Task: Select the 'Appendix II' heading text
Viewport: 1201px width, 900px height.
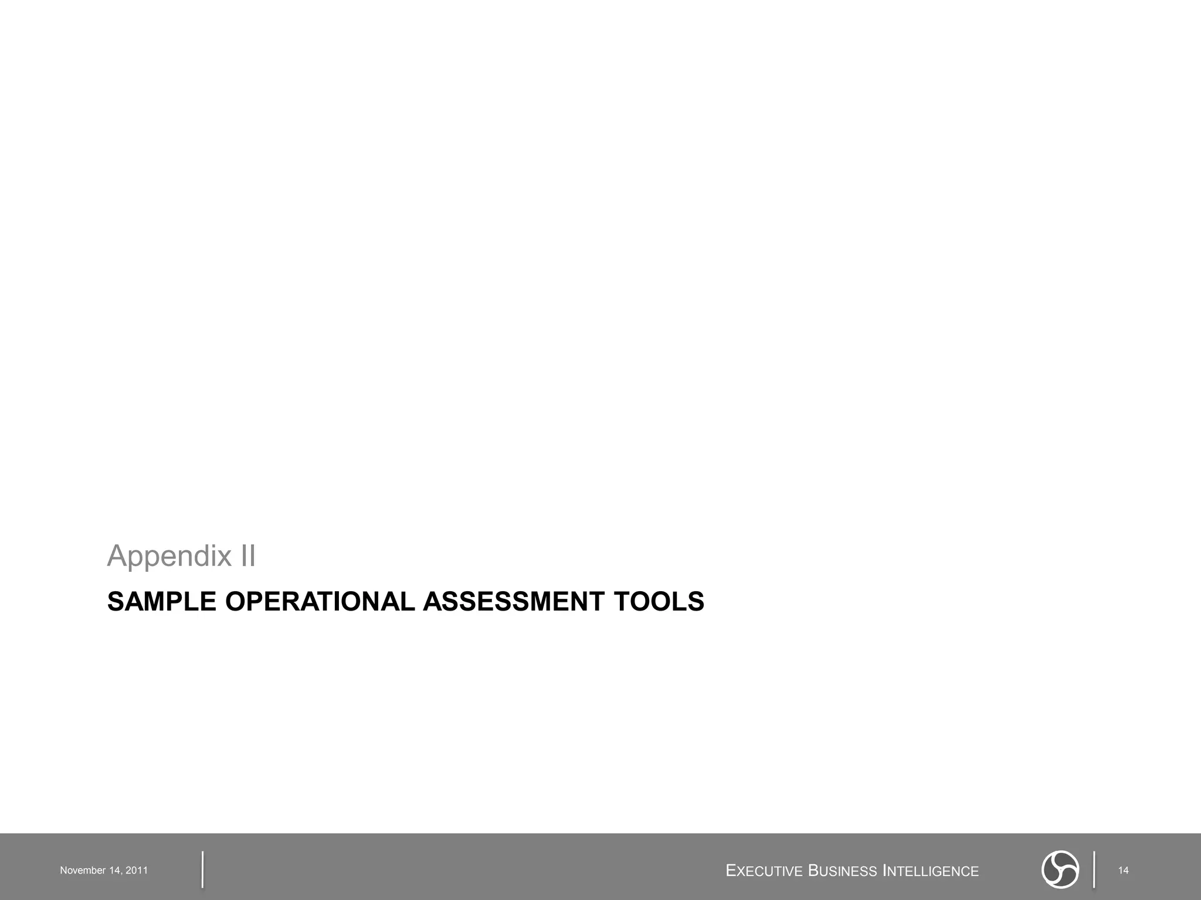Action: (181, 556)
